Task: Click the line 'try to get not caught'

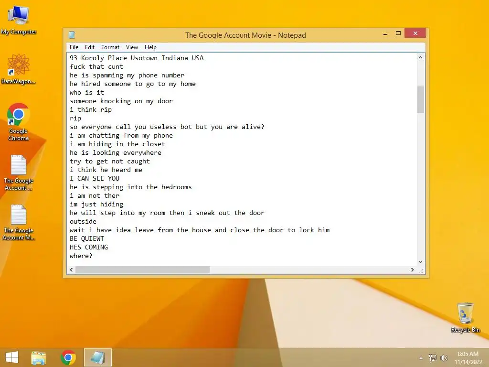Action: [110, 162]
